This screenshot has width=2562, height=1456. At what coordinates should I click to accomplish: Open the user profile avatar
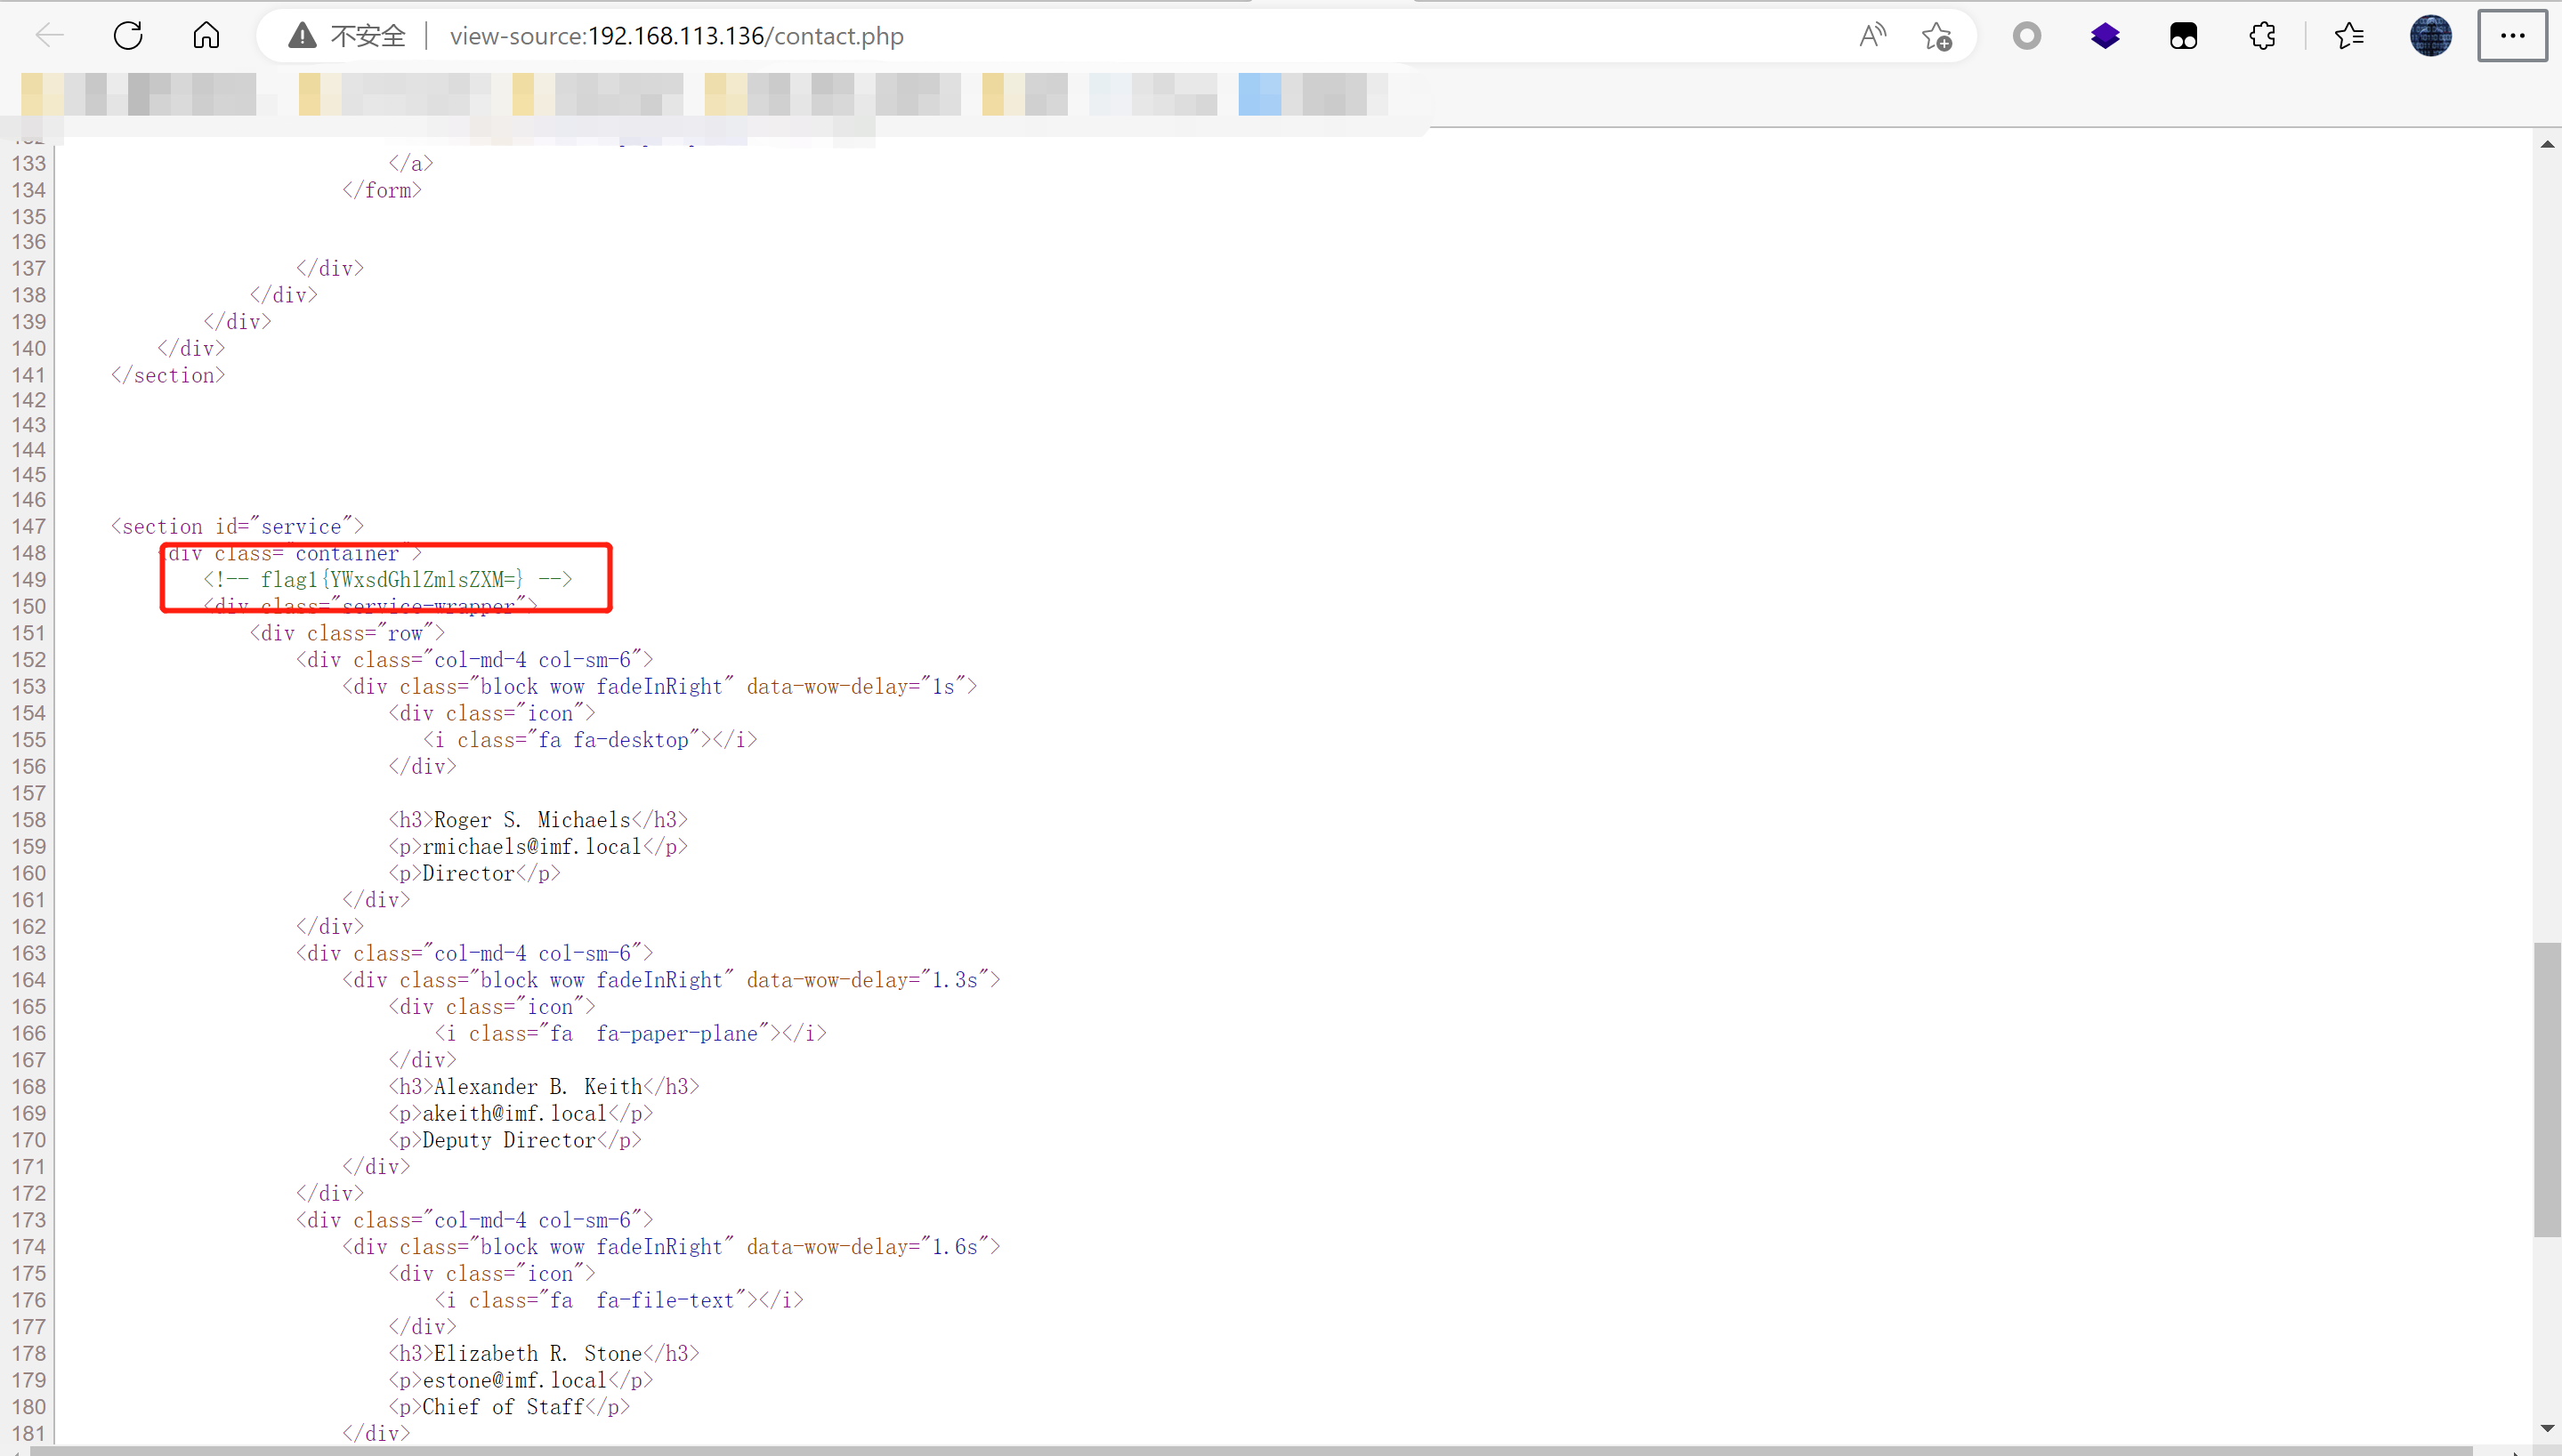2430,36
